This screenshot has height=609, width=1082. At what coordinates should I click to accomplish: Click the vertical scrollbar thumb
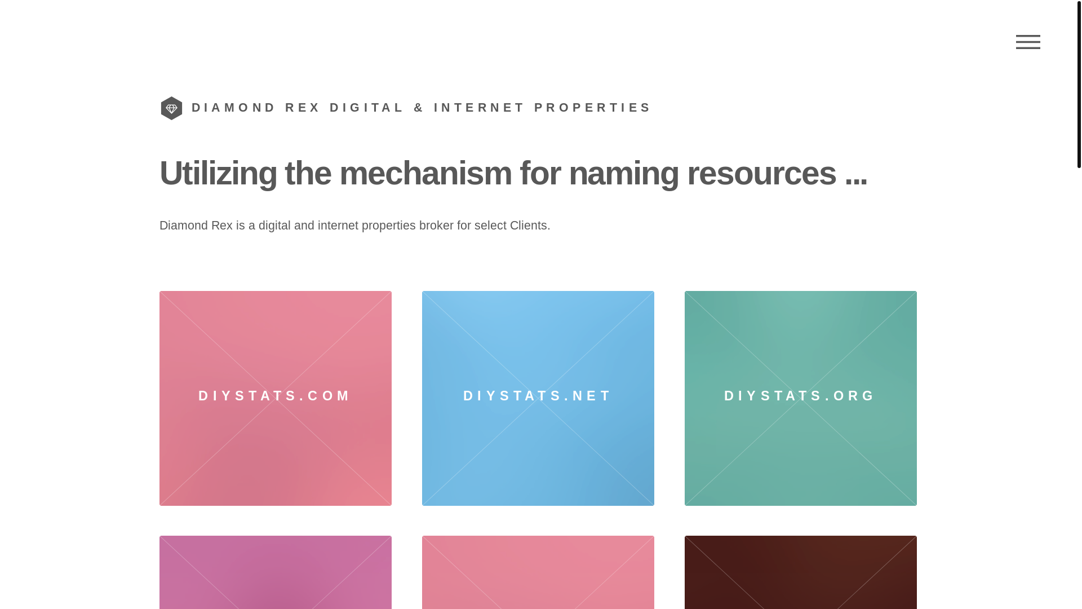pos(1079,85)
